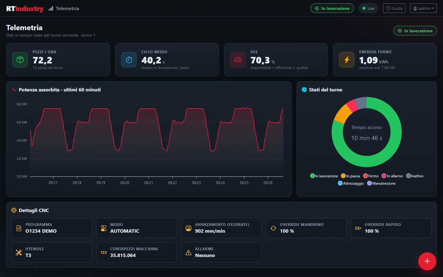Open the admin user dropdown

[424, 8]
